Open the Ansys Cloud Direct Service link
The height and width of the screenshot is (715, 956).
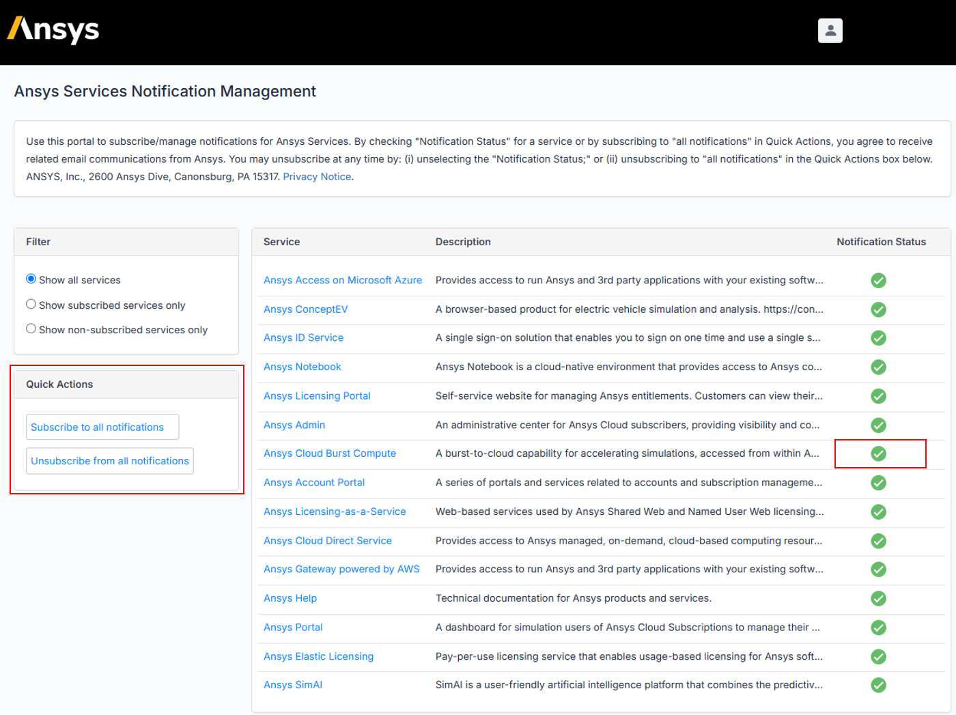[x=328, y=541]
